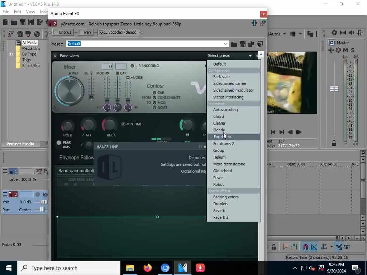Click the Plug-In Chain icon in Audio Event FX

point(254,23)
